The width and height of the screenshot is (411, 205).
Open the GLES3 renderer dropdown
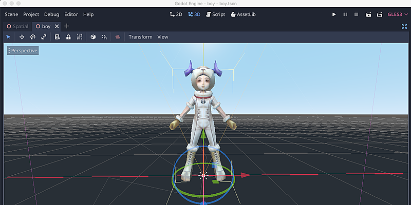coord(394,15)
